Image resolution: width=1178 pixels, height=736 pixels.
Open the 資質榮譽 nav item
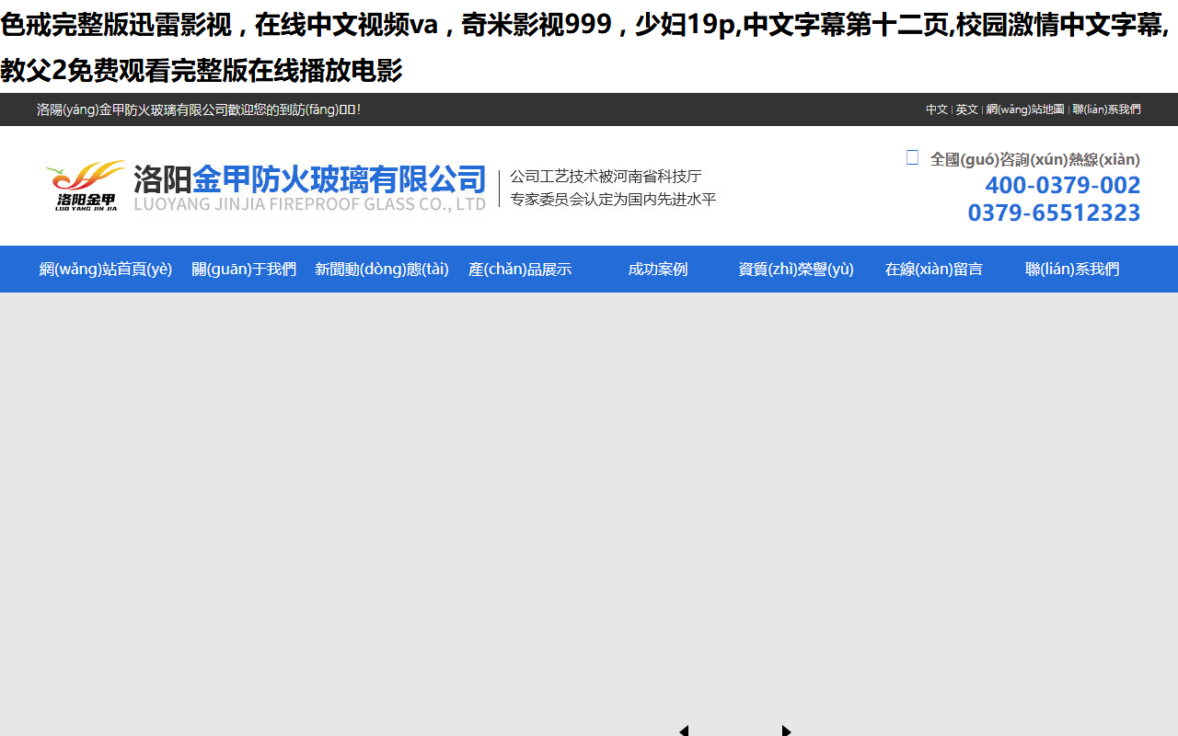tap(796, 269)
